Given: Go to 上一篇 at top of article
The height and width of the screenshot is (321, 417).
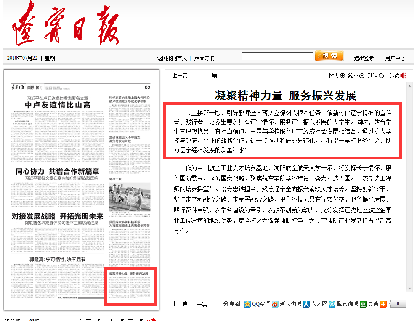Looking at the screenshot, I should (180, 76).
